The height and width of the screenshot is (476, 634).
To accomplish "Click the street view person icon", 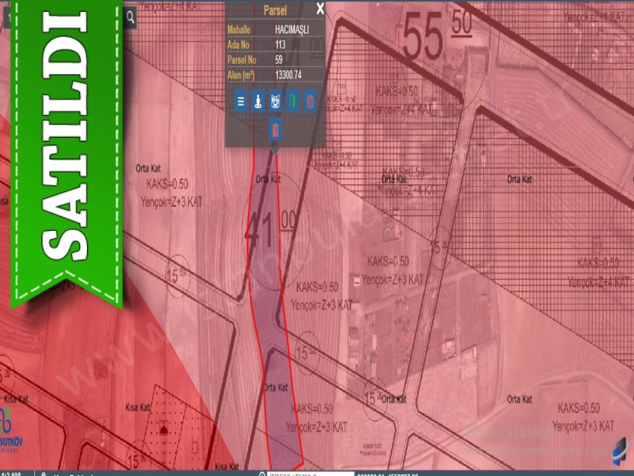I will click(257, 101).
